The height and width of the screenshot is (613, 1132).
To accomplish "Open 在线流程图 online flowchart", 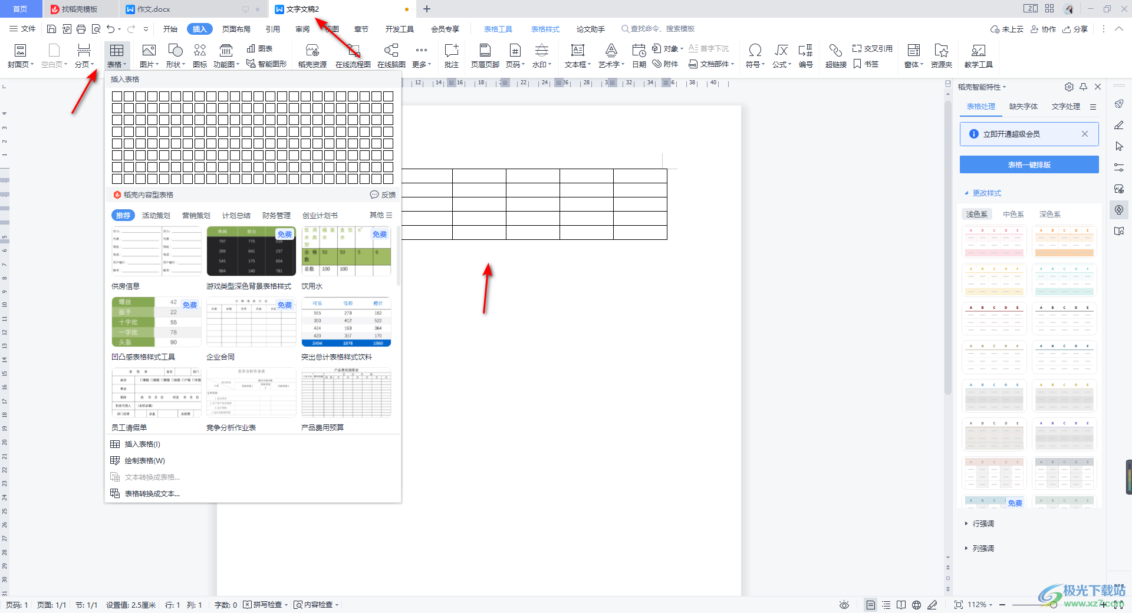I will tap(353, 57).
